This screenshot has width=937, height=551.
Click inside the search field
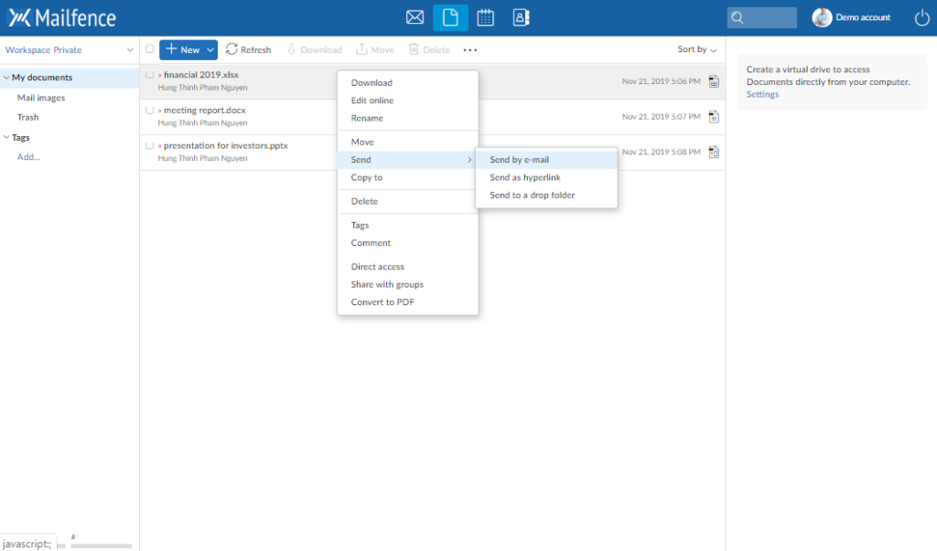pos(765,16)
